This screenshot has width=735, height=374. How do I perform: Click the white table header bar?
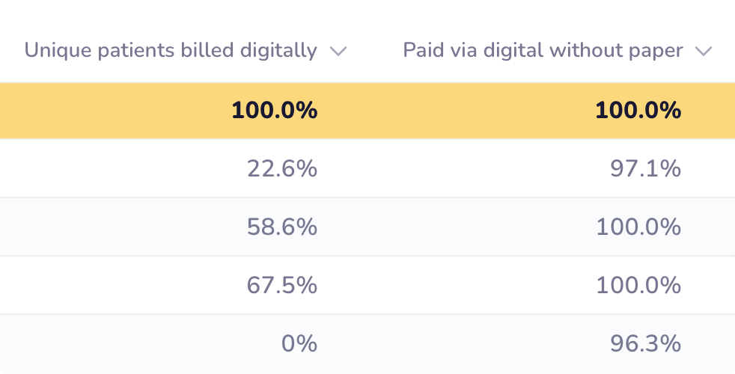point(367,22)
